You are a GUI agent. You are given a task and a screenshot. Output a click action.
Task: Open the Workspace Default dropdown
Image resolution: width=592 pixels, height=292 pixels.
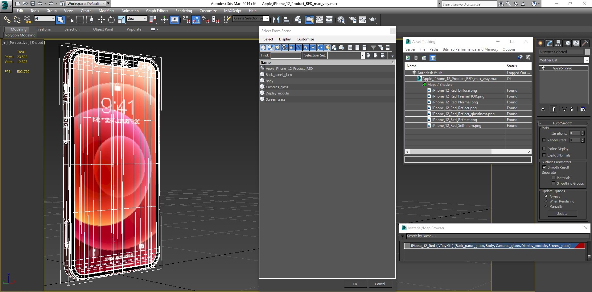[86, 4]
